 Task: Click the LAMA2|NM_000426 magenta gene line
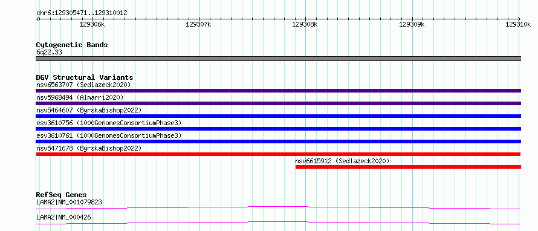(x=278, y=223)
